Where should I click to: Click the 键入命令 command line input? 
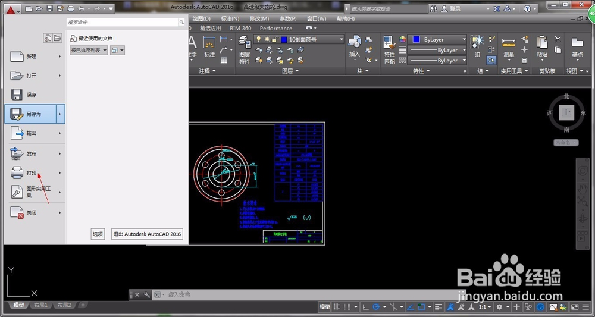pyautogui.click(x=309, y=294)
